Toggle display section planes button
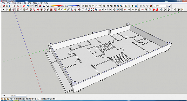This screenshot has height=101, width=187. coord(118,10)
